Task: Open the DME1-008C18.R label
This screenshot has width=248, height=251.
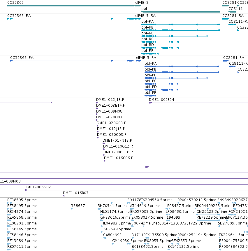Action: [x=118, y=152]
